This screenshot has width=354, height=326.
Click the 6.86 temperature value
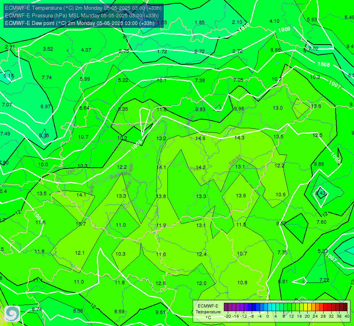tap(276, 50)
